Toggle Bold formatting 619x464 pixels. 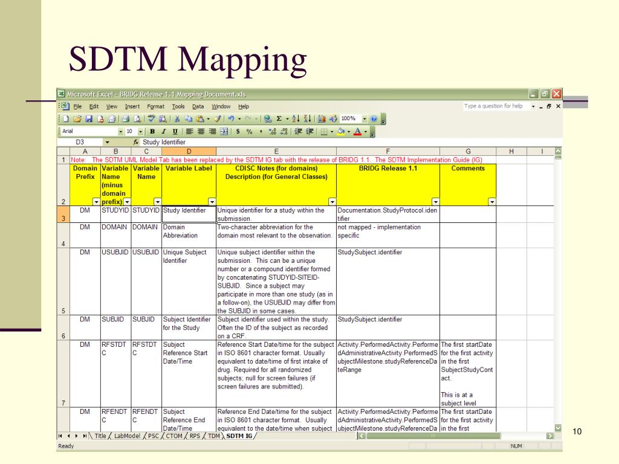tap(152, 131)
